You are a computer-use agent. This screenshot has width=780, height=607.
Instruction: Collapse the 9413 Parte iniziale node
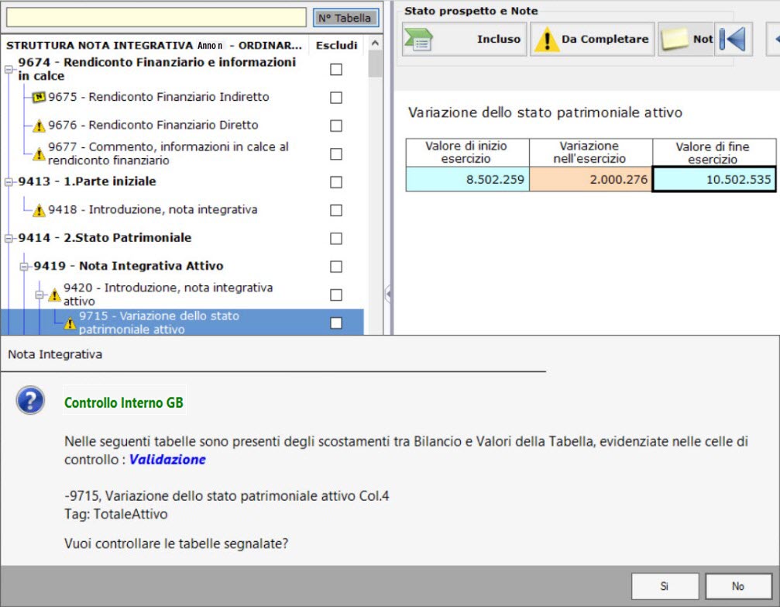pyautogui.click(x=9, y=182)
